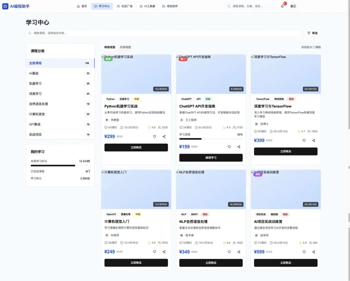Click the star rating 4.8 on Python机器学习实战
The image size is (350, 281).
pyautogui.click(x=152, y=127)
